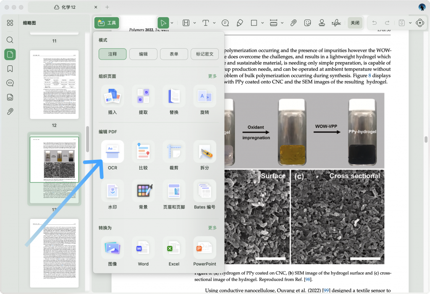Select the Crop (裁剪) tool
The image size is (430, 294).
174,152
